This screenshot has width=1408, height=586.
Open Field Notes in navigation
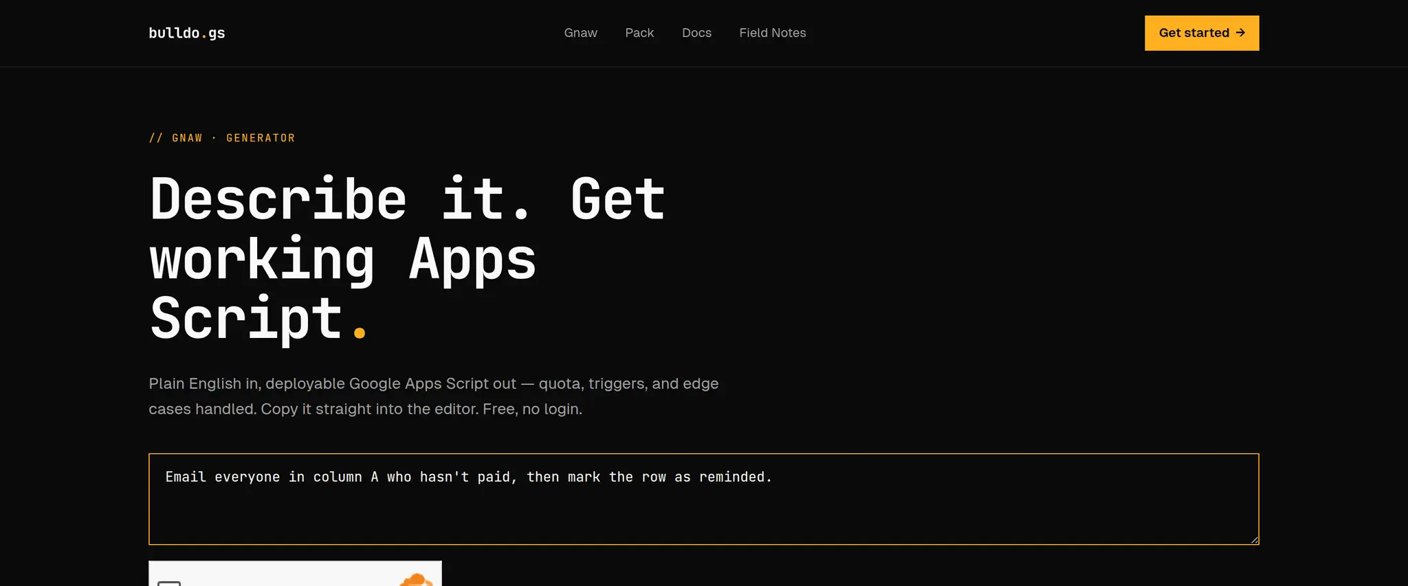772,33
